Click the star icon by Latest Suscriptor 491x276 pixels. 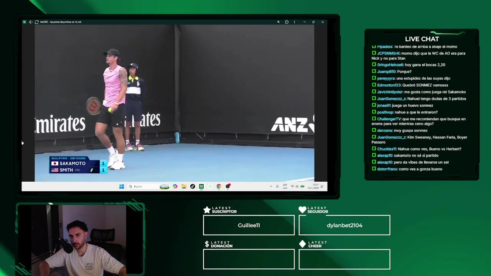(x=207, y=210)
